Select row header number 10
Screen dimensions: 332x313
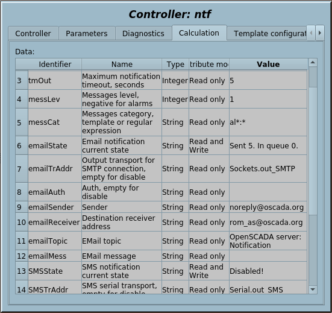(22, 223)
